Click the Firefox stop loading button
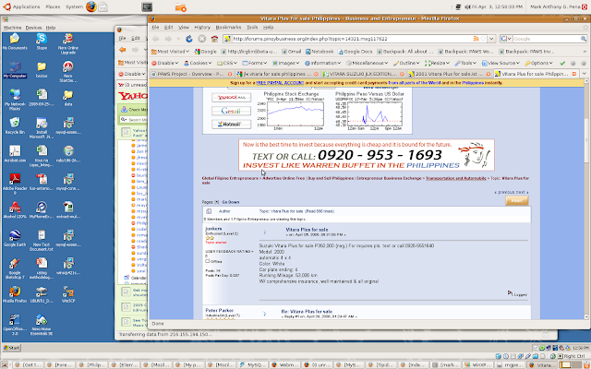Image resolution: width=591 pixels, height=369 pixels. click(x=202, y=39)
